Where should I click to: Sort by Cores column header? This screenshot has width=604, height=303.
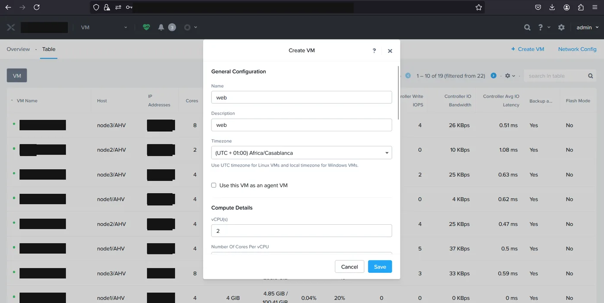[192, 101]
